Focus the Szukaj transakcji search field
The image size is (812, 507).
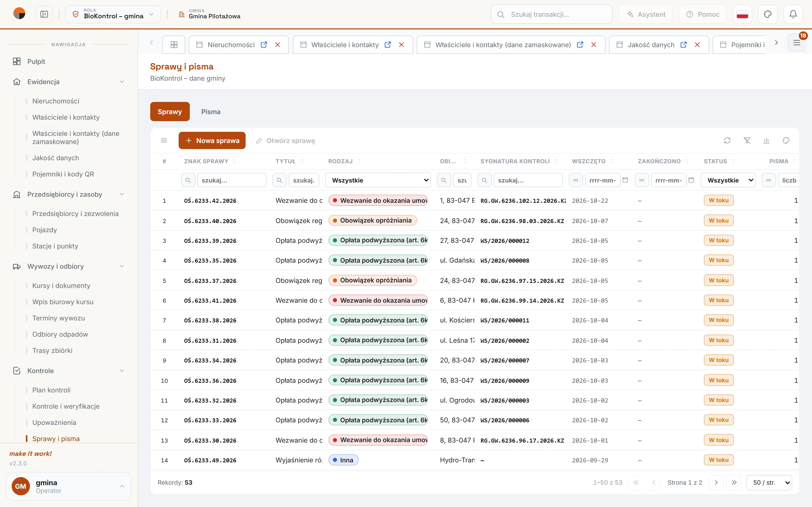point(551,14)
